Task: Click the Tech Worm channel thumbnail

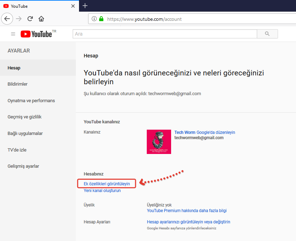Action: click(x=159, y=142)
